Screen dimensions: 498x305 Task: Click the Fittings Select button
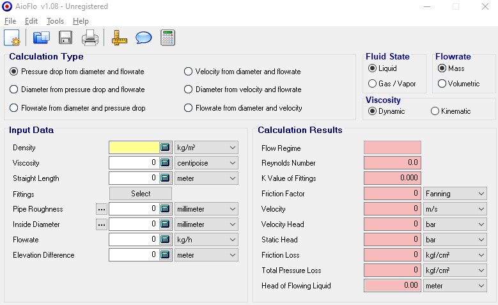[141, 194]
